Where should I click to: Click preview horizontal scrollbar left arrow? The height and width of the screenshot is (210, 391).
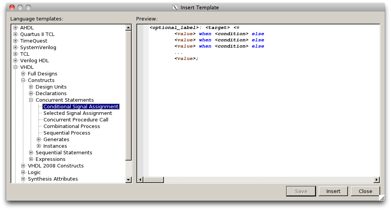(x=140, y=179)
